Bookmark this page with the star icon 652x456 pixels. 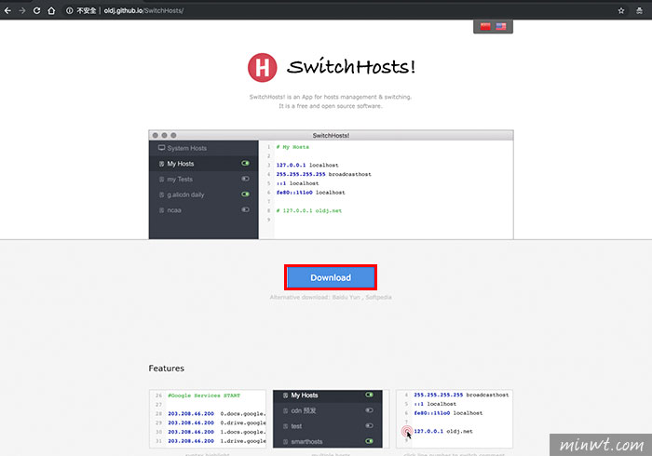click(621, 11)
